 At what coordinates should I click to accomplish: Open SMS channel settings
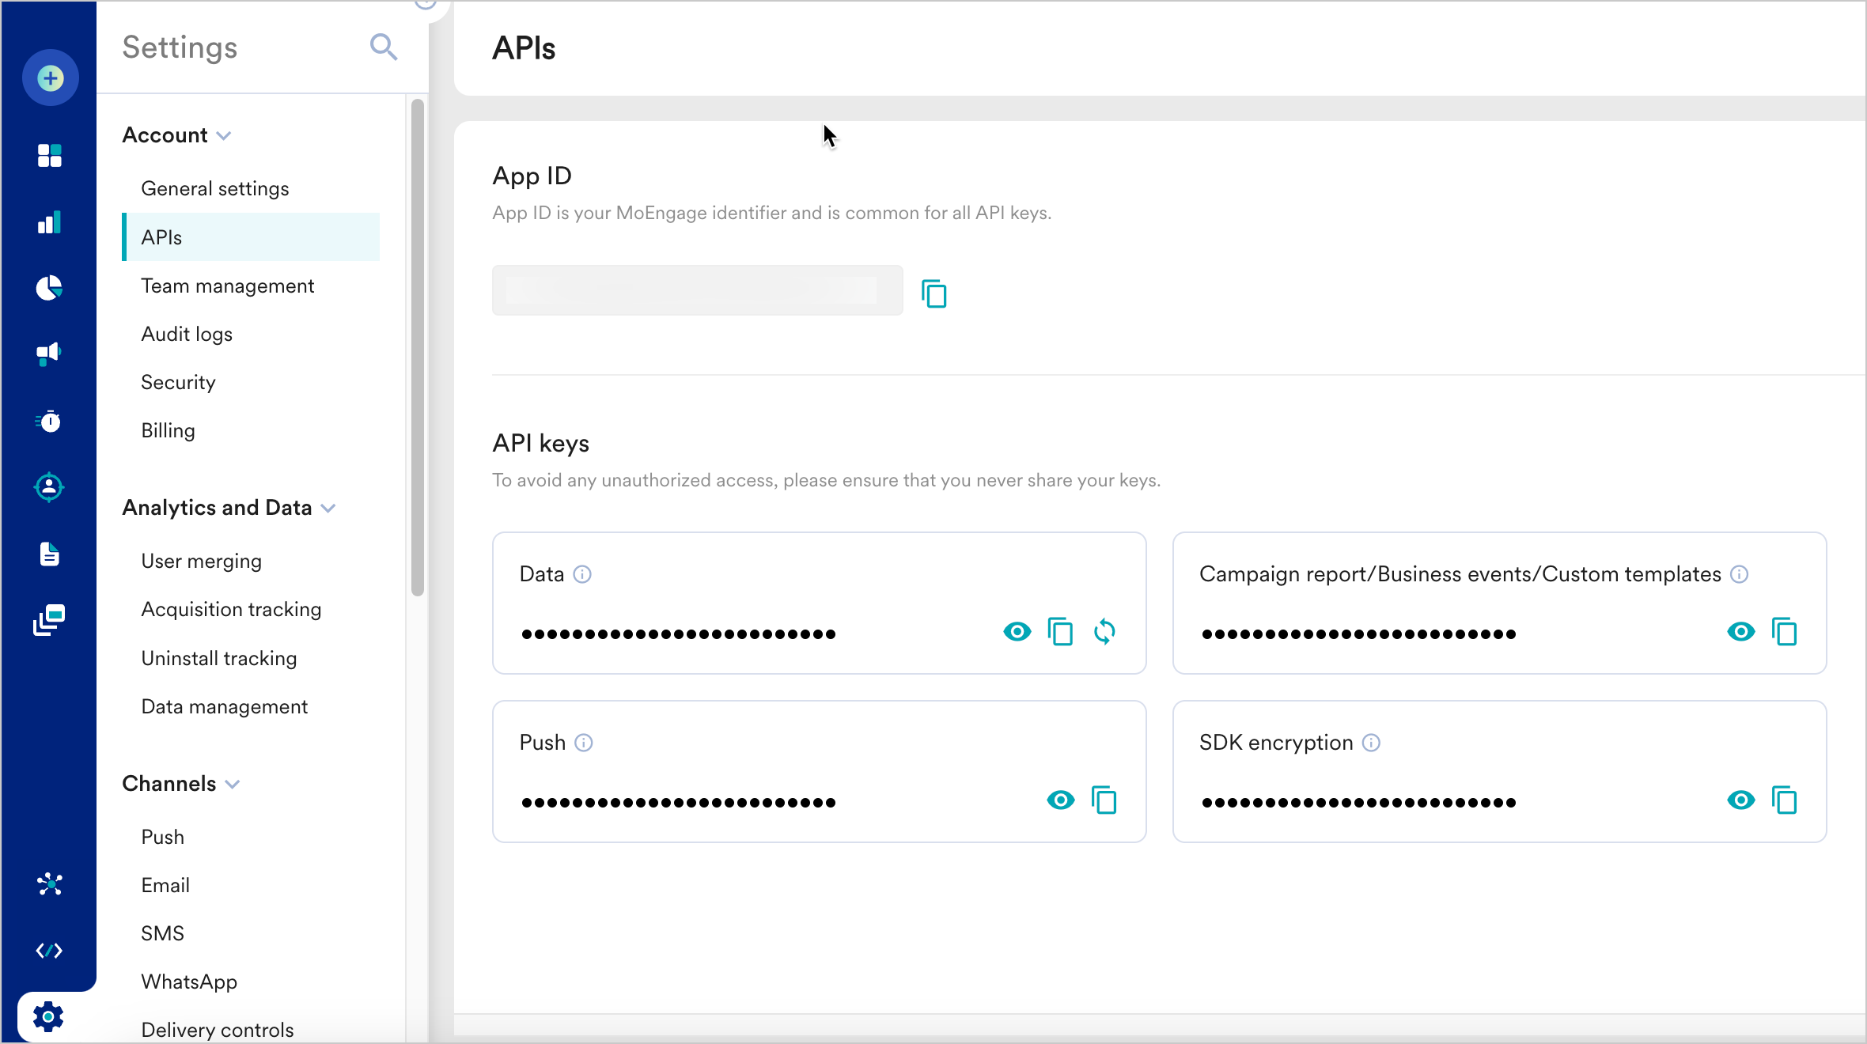162,933
